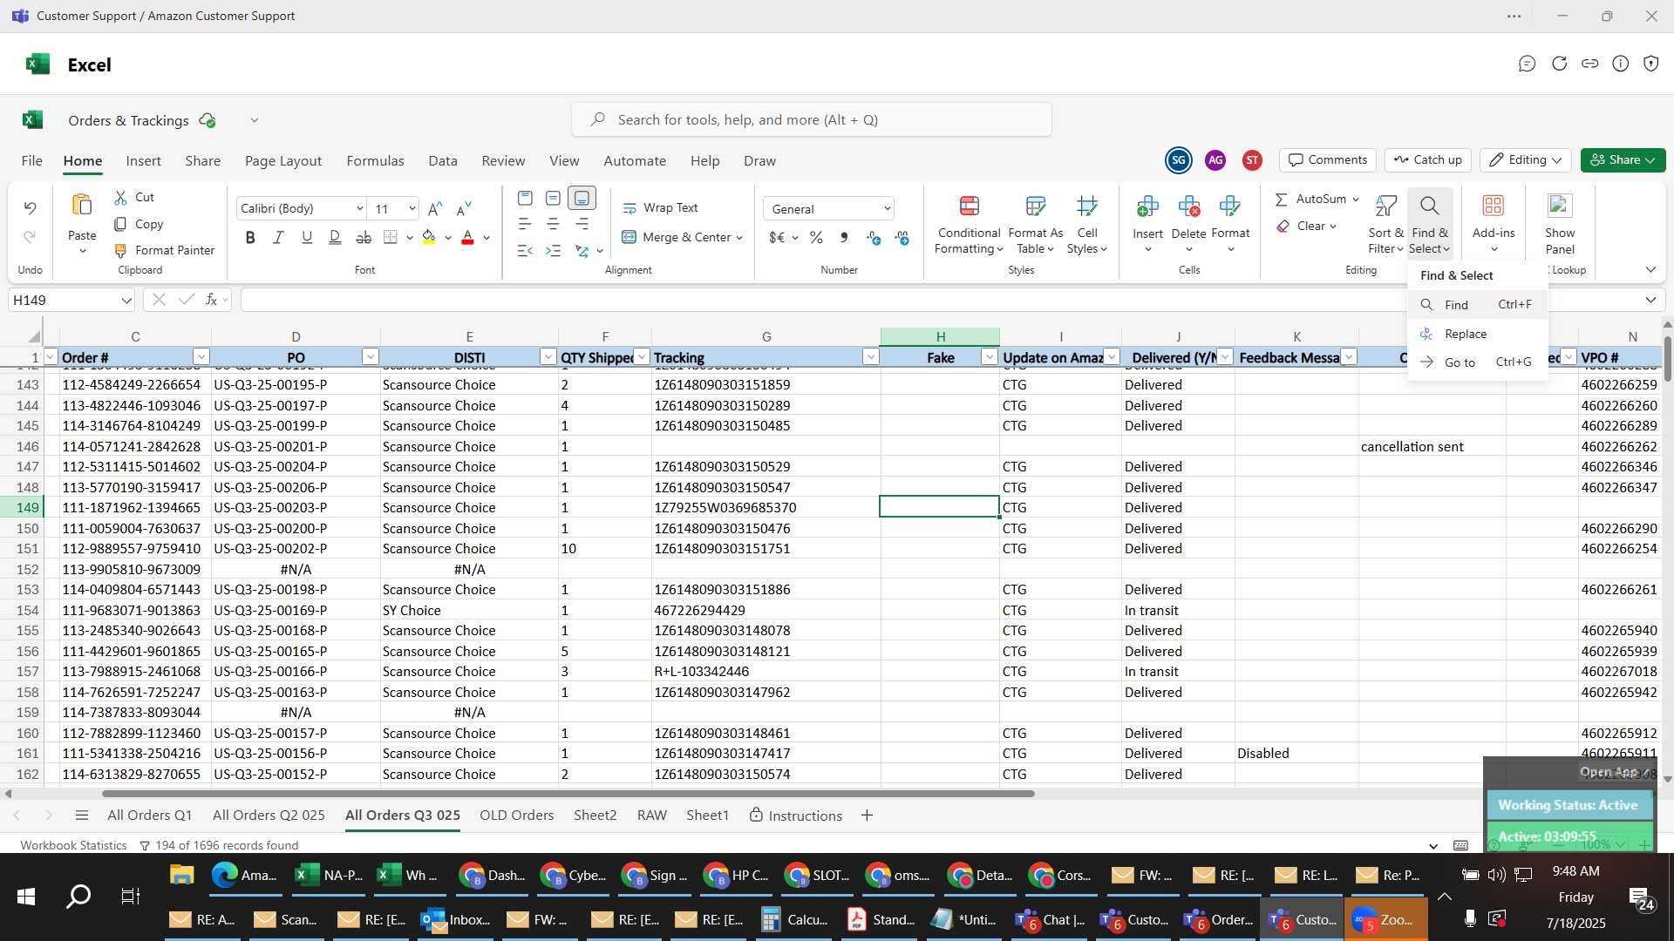The width and height of the screenshot is (1674, 941).
Task: Apply strikethrough formatting
Action: coord(364,237)
